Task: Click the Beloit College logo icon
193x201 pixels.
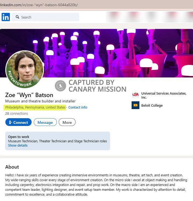Action: (x=136, y=105)
